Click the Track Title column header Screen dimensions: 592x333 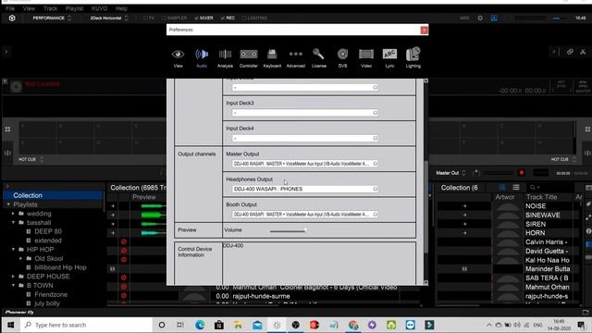tap(541, 197)
